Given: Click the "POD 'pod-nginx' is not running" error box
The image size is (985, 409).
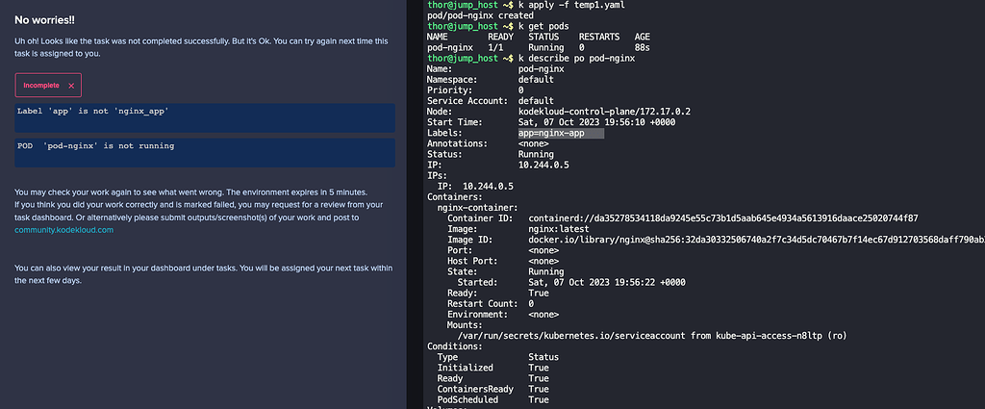Looking at the screenshot, I should coord(205,151).
